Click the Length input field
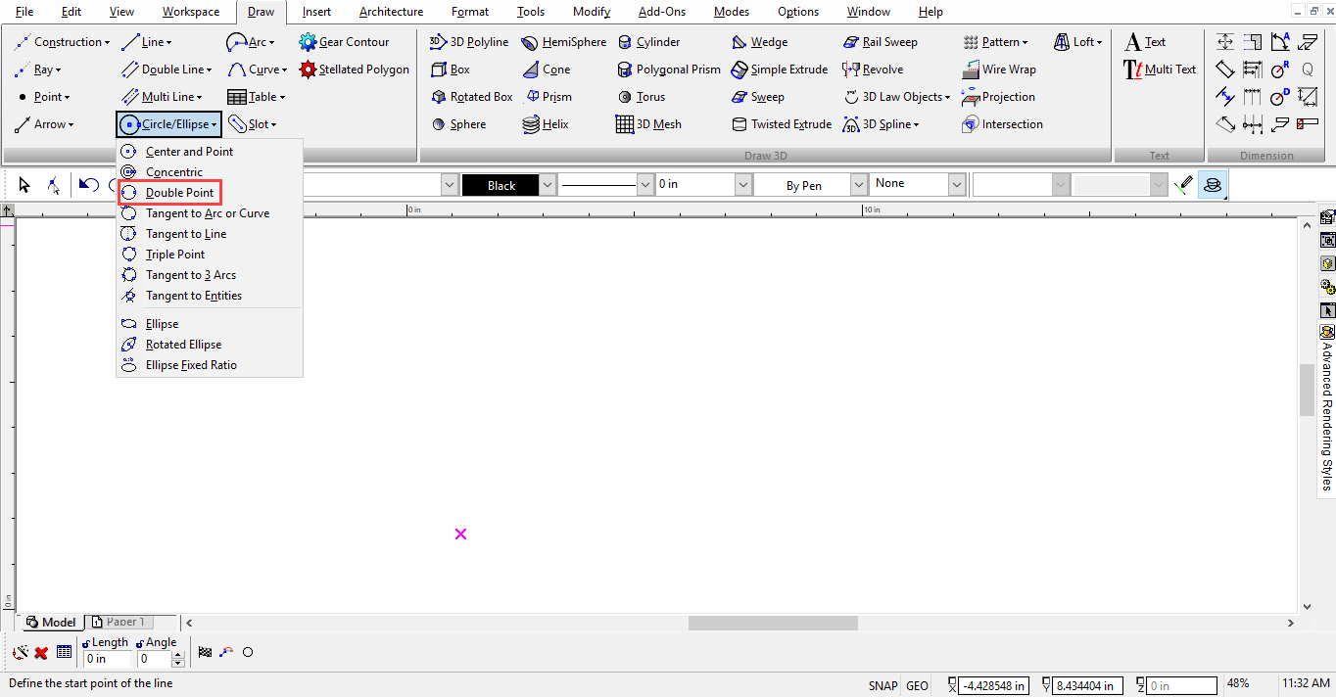This screenshot has width=1336, height=697. pyautogui.click(x=107, y=659)
